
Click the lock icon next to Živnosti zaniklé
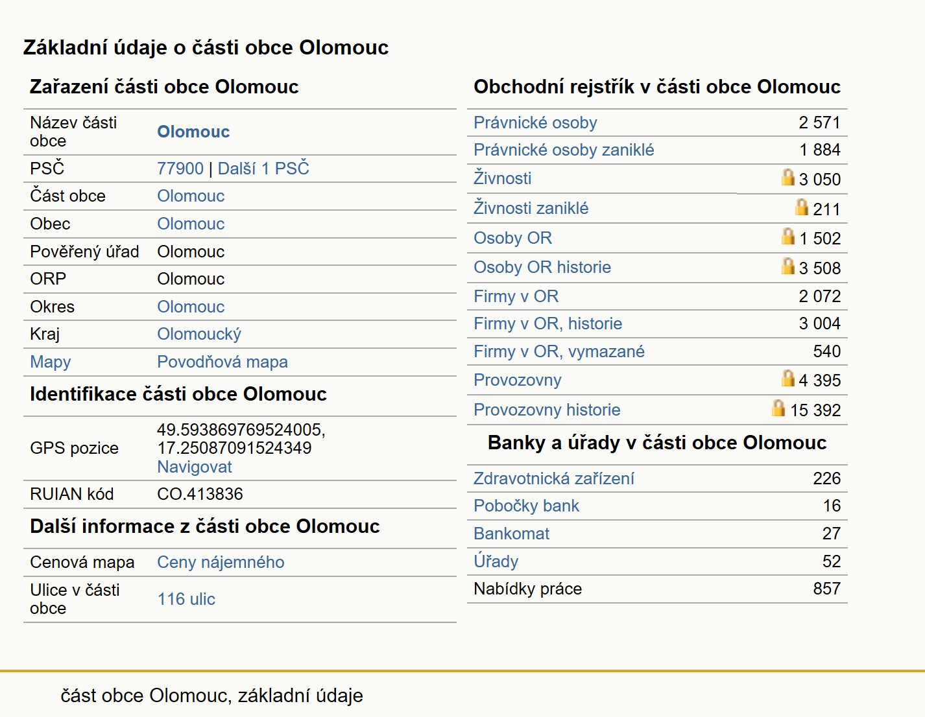coord(802,207)
